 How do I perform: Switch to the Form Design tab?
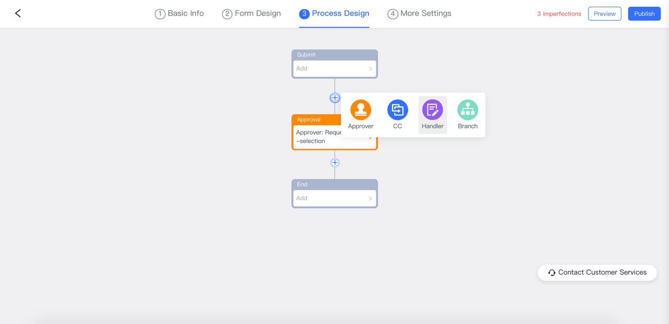pos(251,14)
